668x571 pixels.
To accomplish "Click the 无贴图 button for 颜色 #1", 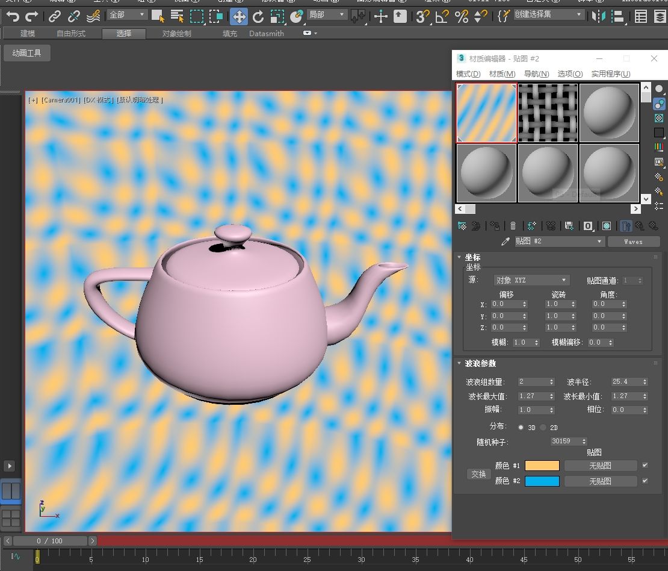I will pyautogui.click(x=600, y=466).
